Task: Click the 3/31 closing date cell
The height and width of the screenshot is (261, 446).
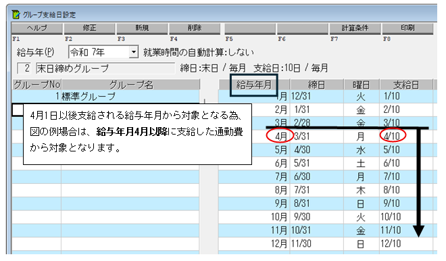Action: click(316, 137)
